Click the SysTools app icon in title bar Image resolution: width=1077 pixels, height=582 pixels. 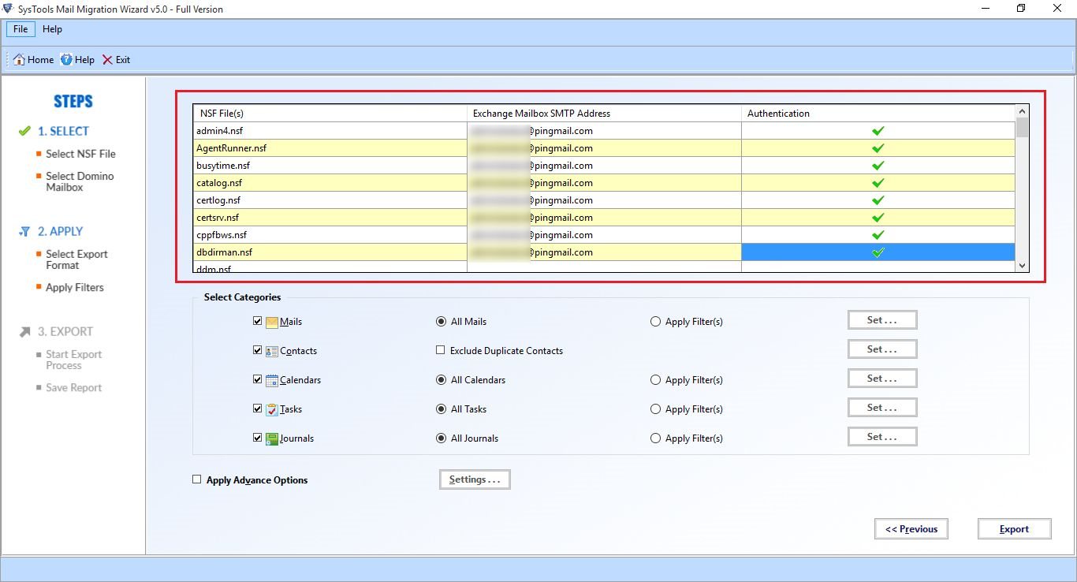[9, 9]
